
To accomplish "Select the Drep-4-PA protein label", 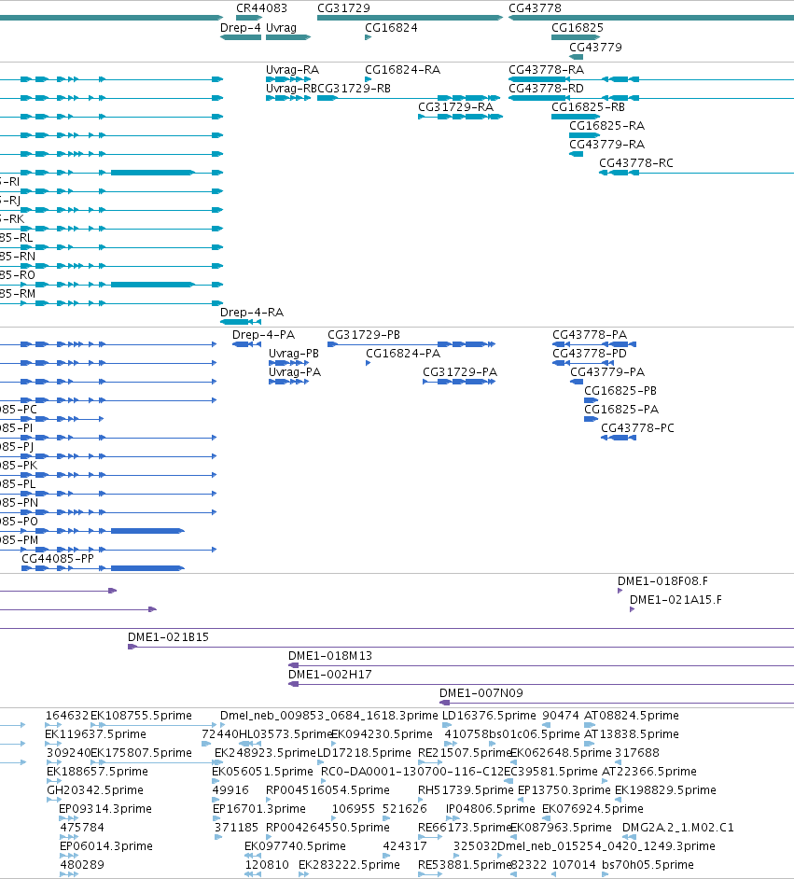I will 263,335.
